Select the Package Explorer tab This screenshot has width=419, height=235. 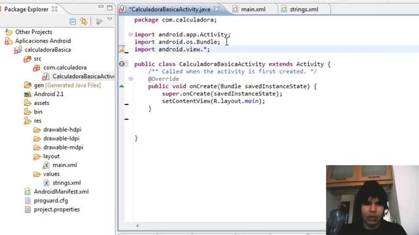click(x=26, y=9)
